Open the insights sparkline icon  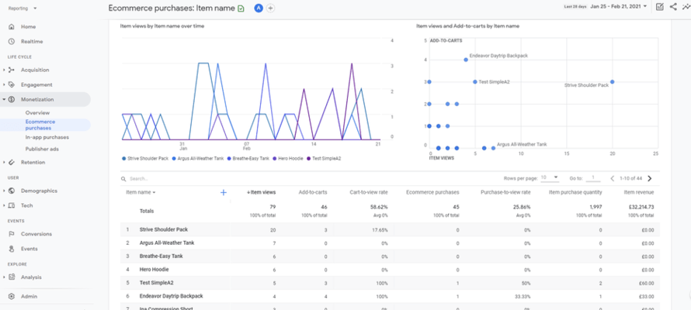pos(686,7)
